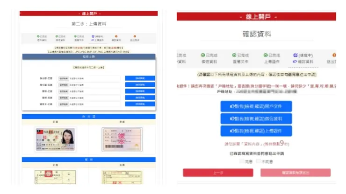Click the 第二步：上傳資料 heading

(89, 24)
